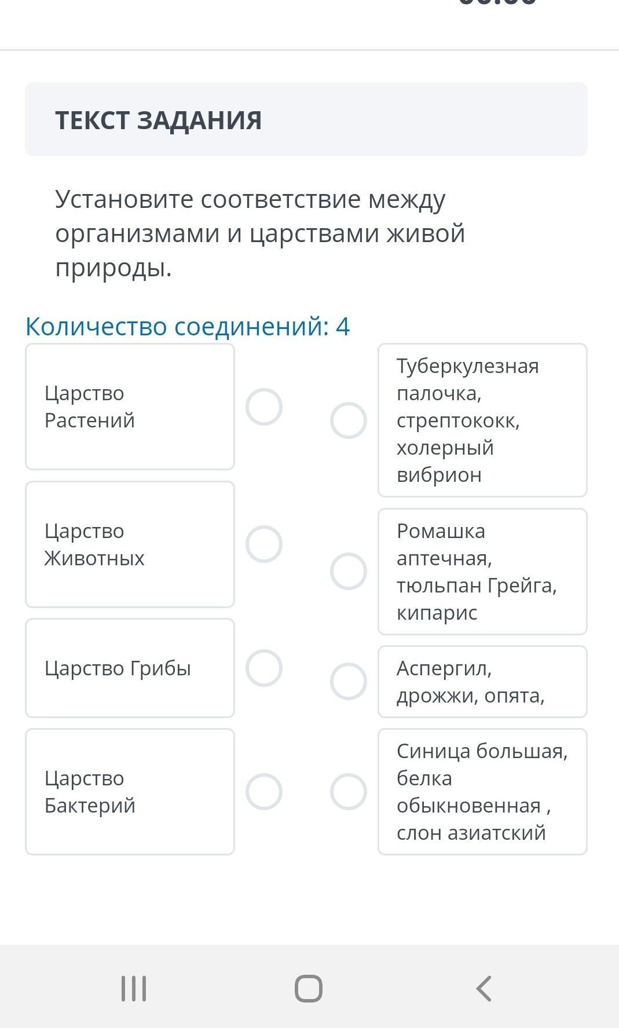Select circle beside Аспергил, дрожжи option
Viewport: 619px width, 1028px height.
pyautogui.click(x=349, y=681)
